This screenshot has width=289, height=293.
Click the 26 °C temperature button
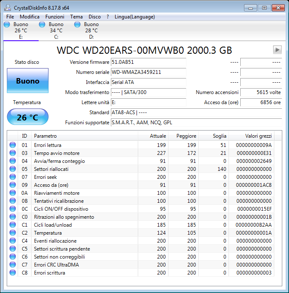point(28,117)
